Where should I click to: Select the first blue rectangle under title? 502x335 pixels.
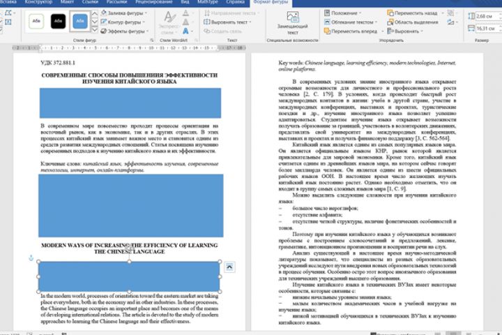130,103
